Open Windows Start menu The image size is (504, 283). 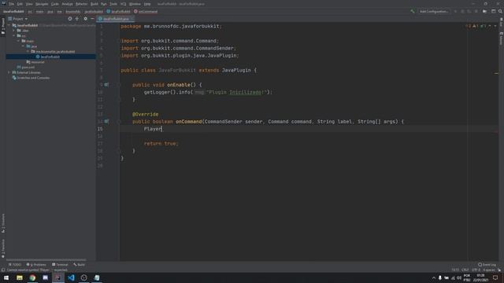click(6, 277)
